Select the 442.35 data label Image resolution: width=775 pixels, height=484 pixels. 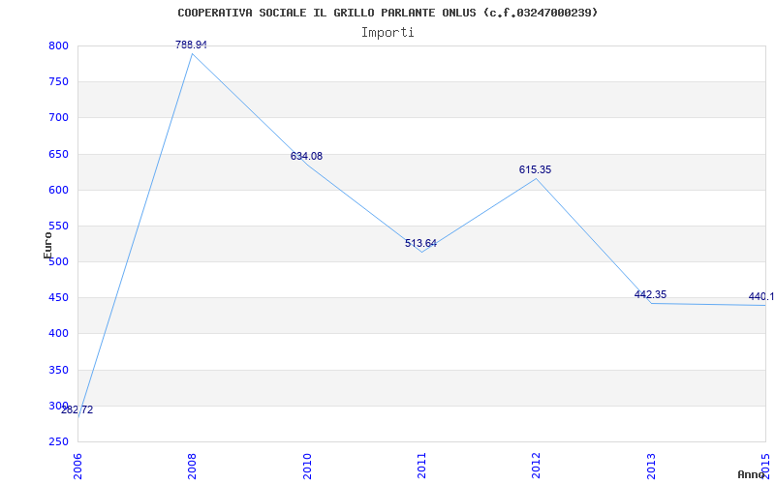(650, 295)
